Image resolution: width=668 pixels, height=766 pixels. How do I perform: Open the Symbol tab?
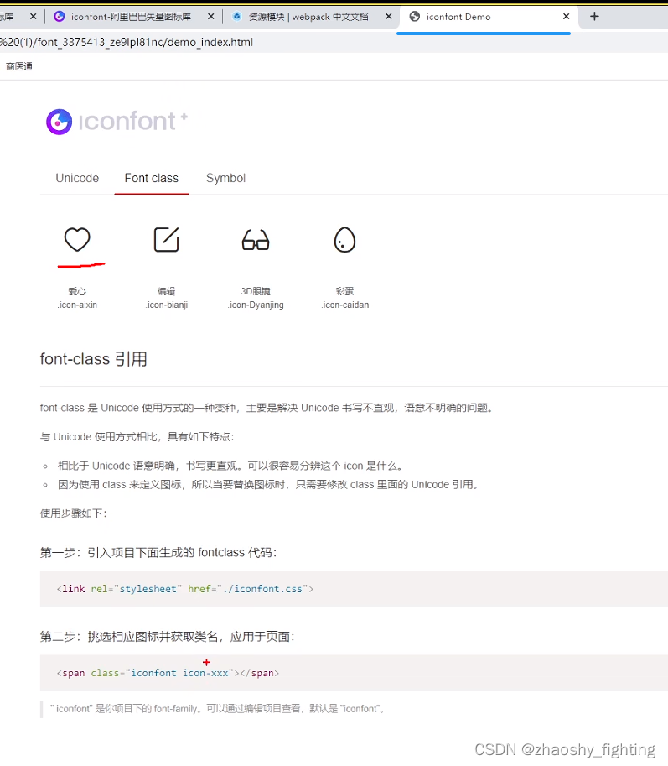coord(225,178)
